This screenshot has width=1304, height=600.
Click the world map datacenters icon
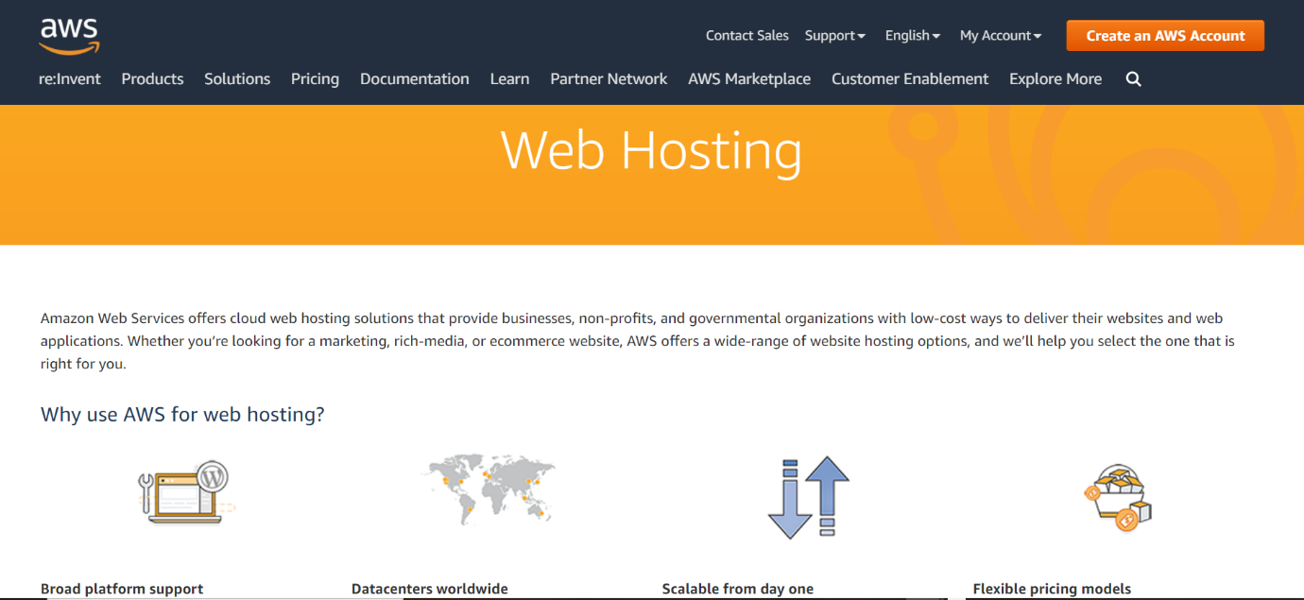coord(489,488)
